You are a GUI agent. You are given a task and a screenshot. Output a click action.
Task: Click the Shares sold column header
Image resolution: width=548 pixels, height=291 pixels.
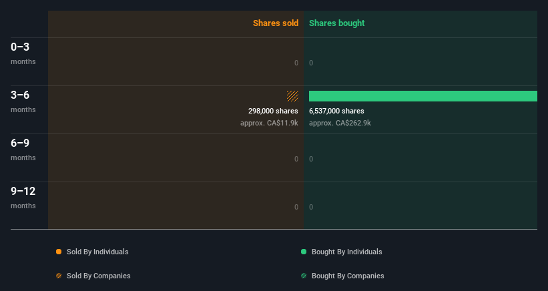point(276,23)
